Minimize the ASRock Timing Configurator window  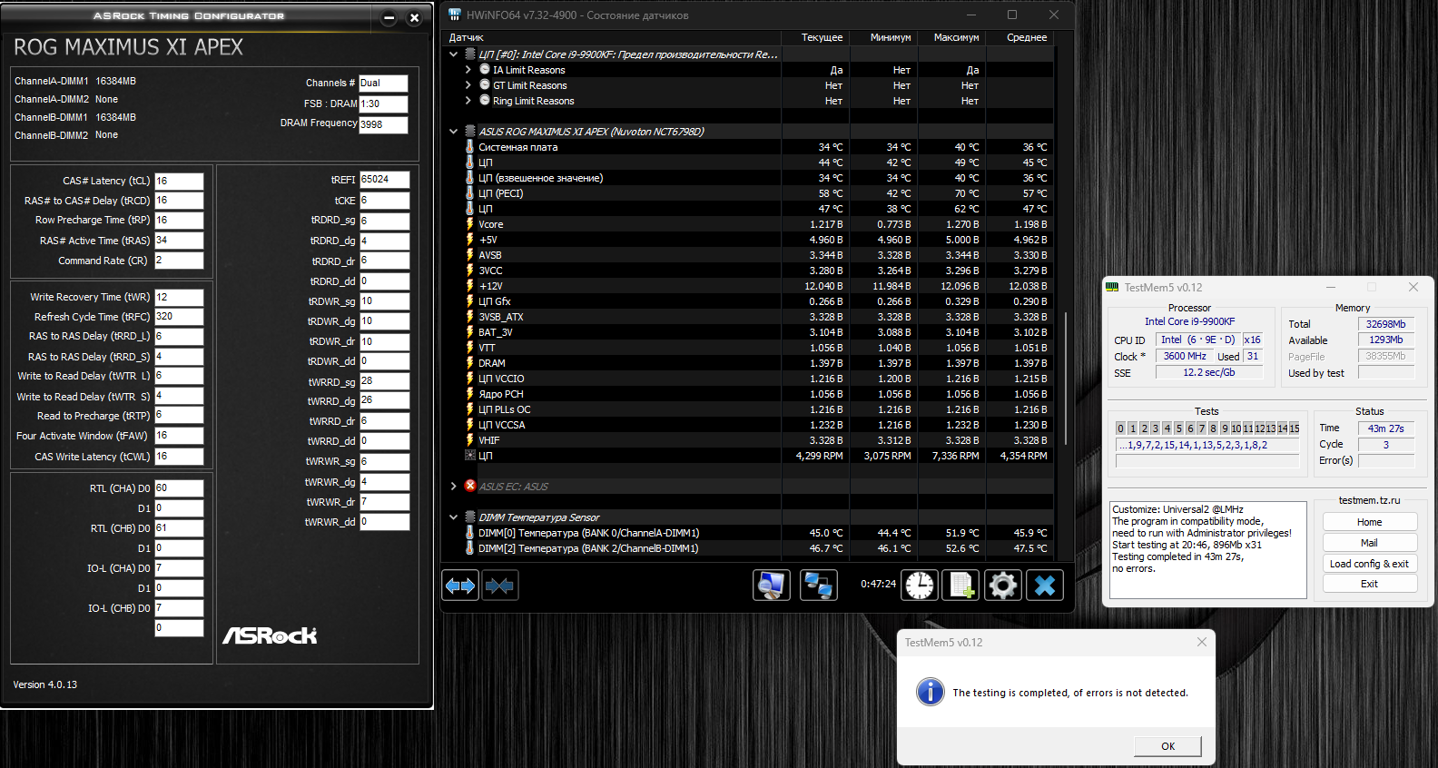[x=389, y=18]
